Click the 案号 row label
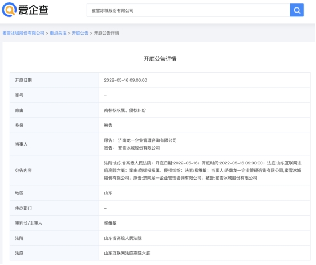The width and height of the screenshot is (316, 265). coord(19,95)
